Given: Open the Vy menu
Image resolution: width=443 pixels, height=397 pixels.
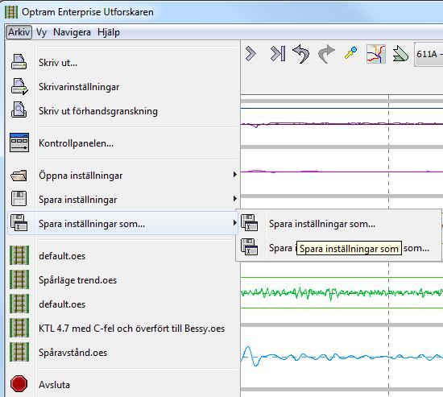Looking at the screenshot, I should [x=41, y=32].
